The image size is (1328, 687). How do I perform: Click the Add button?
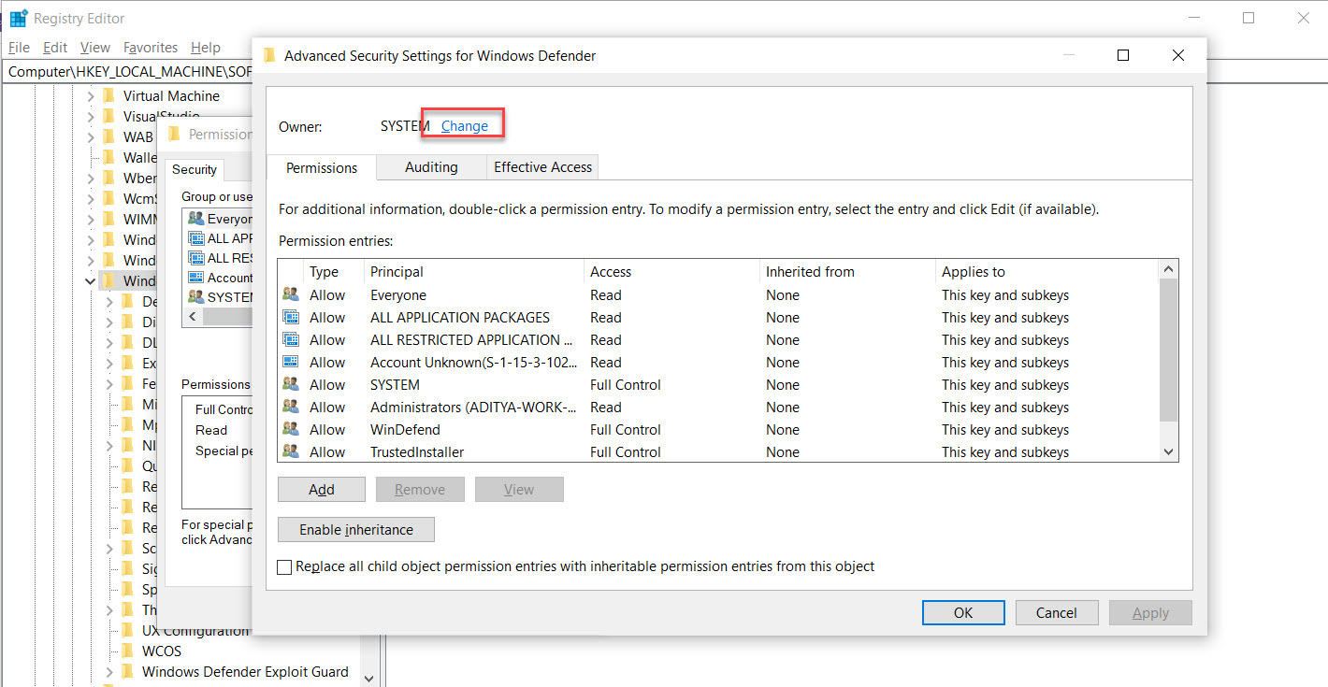[x=322, y=490]
